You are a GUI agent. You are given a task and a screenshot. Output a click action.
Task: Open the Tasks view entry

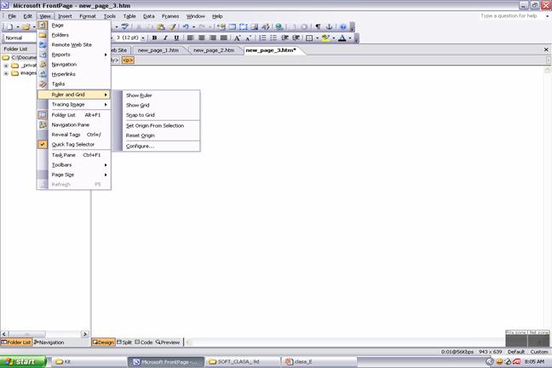pos(58,83)
